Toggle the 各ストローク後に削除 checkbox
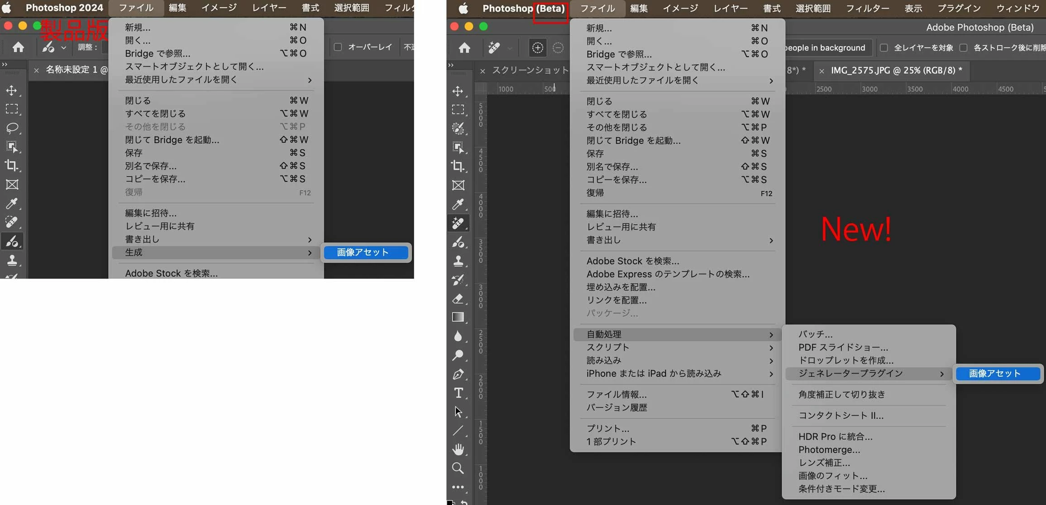 tap(964, 48)
